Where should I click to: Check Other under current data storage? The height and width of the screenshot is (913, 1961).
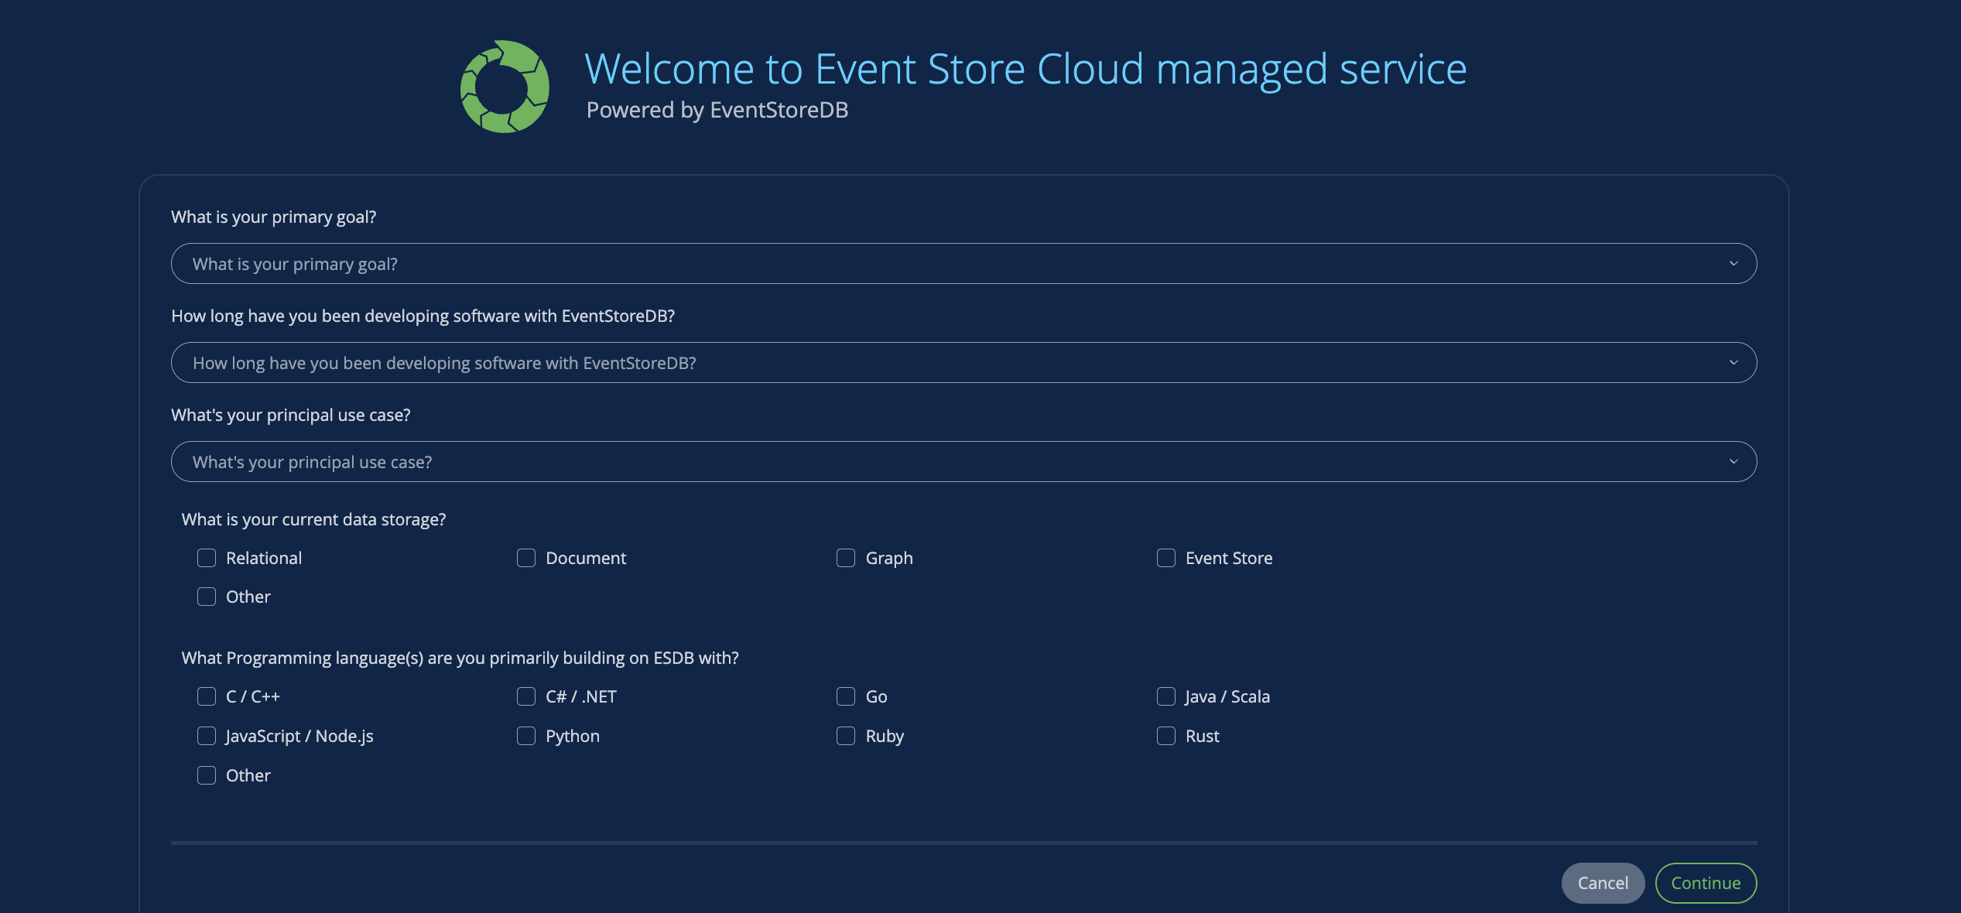click(207, 597)
